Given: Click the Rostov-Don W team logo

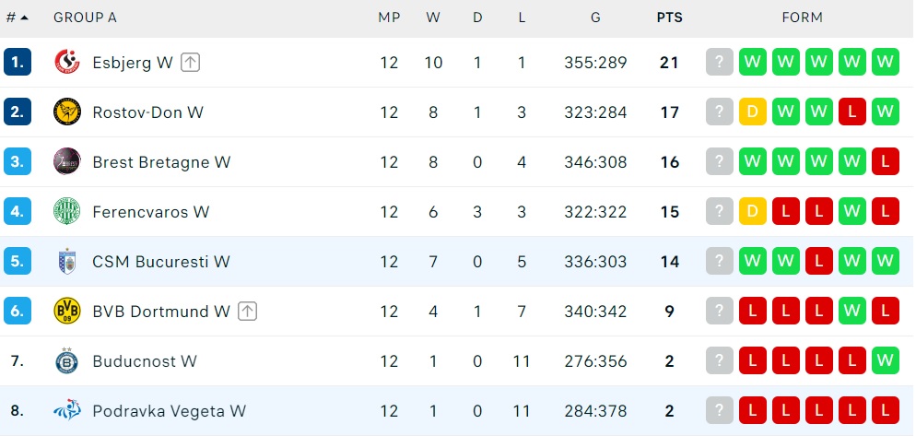Looking at the screenshot, I should click(x=67, y=112).
